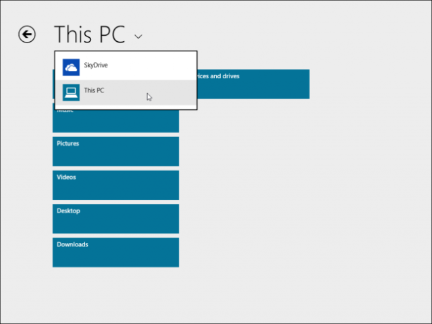Open the Pictures folder tile
The height and width of the screenshot is (324, 432).
(115, 151)
